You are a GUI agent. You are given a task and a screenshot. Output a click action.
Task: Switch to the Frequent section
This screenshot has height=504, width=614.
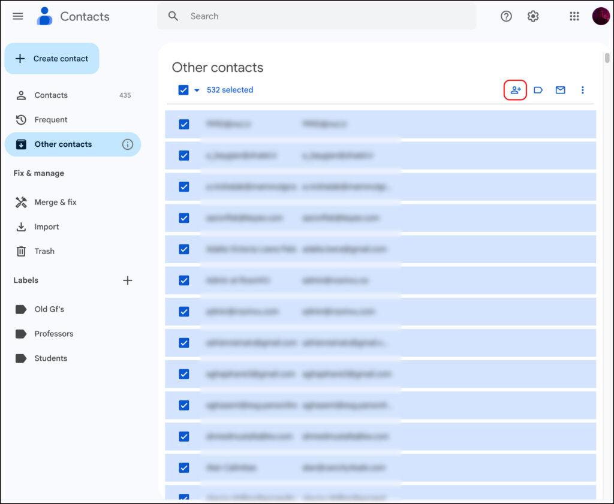[x=50, y=119]
